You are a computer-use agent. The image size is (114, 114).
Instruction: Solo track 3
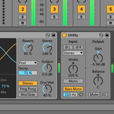(54, 17)
